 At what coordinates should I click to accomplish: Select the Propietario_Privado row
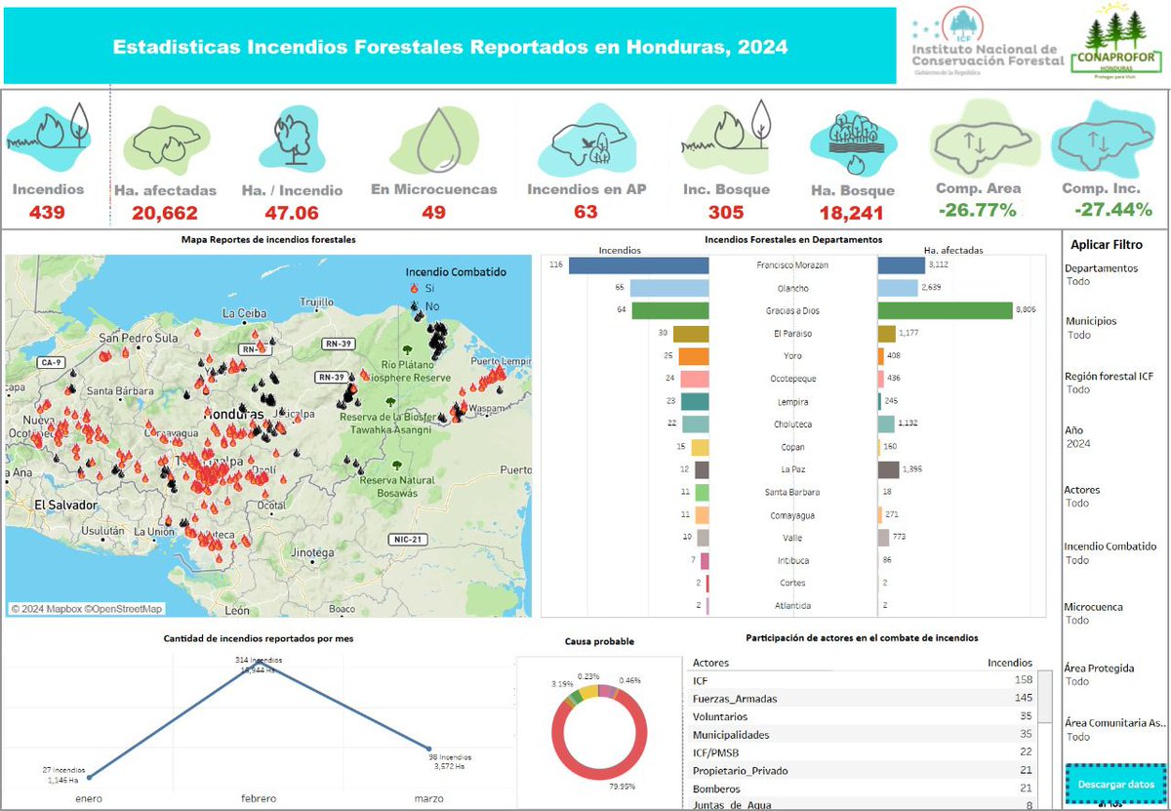(x=862, y=770)
